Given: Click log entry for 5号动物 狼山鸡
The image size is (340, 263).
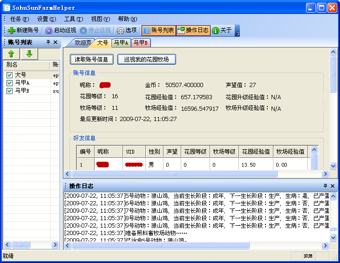Looking at the screenshot, I should [x=197, y=196].
